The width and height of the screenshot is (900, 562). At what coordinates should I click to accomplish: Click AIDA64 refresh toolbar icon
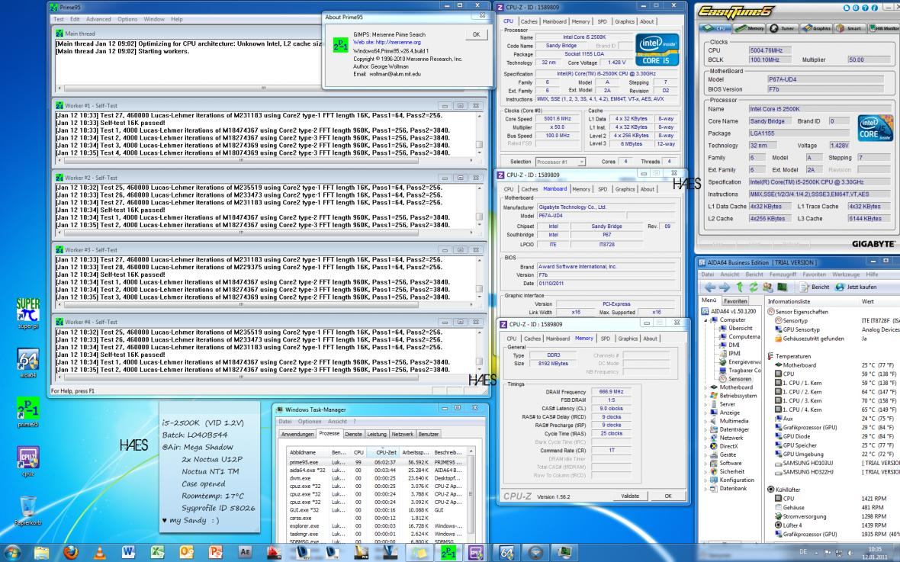(753, 287)
